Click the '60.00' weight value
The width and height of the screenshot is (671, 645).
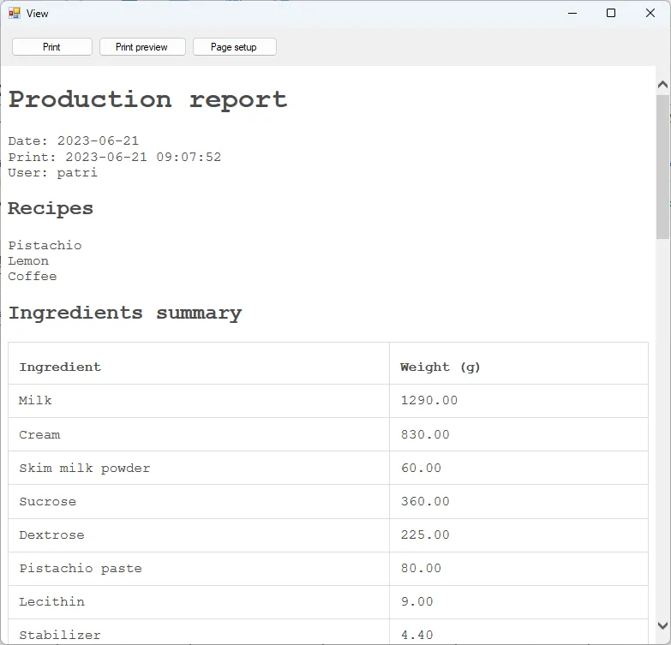click(x=421, y=468)
